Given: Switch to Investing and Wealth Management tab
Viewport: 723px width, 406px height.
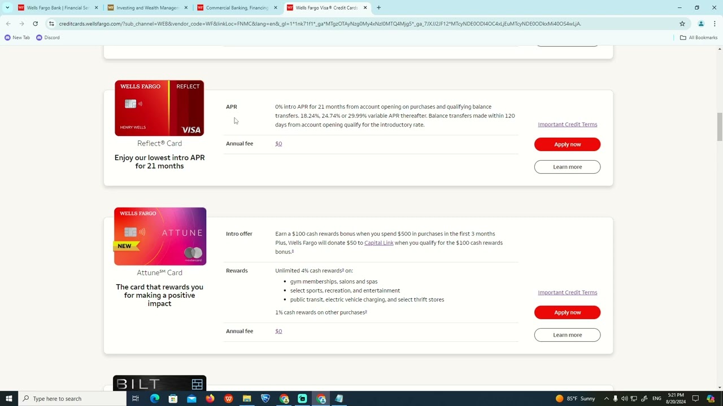Looking at the screenshot, I should (147, 8).
